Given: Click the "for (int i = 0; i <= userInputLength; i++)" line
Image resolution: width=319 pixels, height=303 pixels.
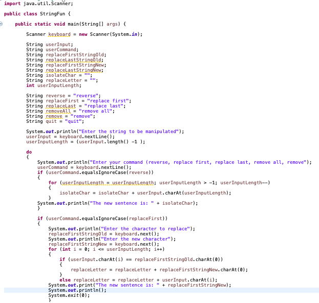Looking at the screenshot, I should pos(107,249).
